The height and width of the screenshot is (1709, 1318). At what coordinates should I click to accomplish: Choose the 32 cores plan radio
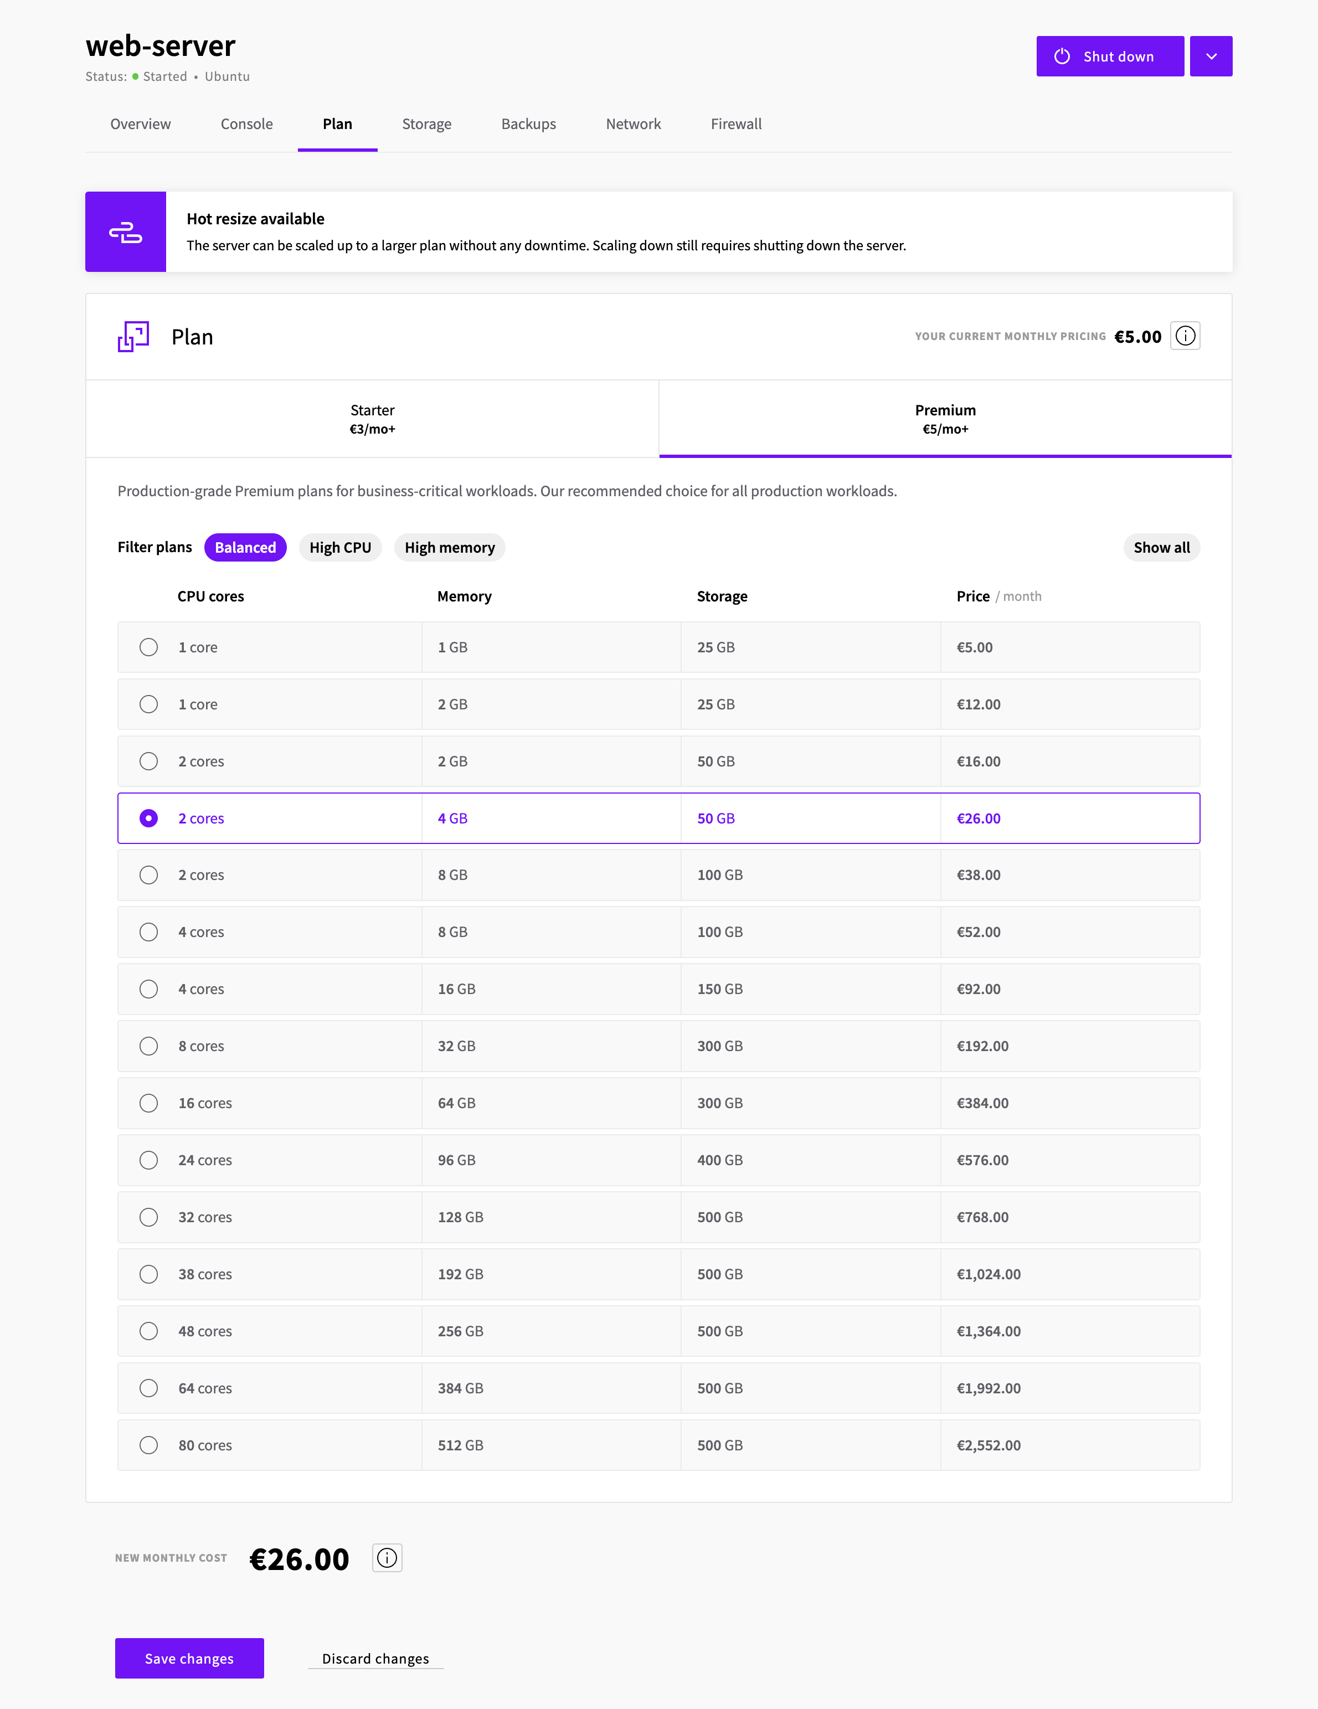point(149,1218)
